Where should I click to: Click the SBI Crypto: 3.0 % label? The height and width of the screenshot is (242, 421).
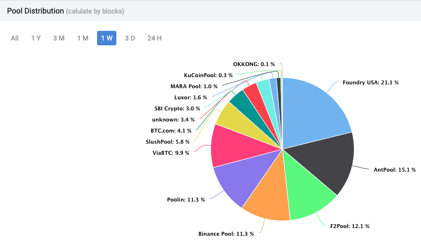click(x=177, y=108)
